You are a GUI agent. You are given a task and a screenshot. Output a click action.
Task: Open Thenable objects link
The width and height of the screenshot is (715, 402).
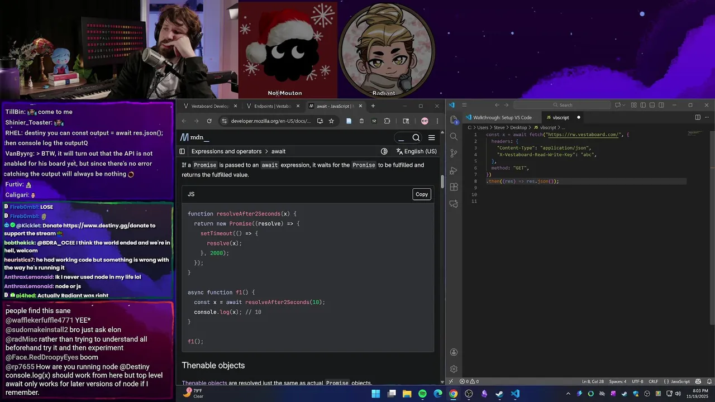[x=204, y=383]
